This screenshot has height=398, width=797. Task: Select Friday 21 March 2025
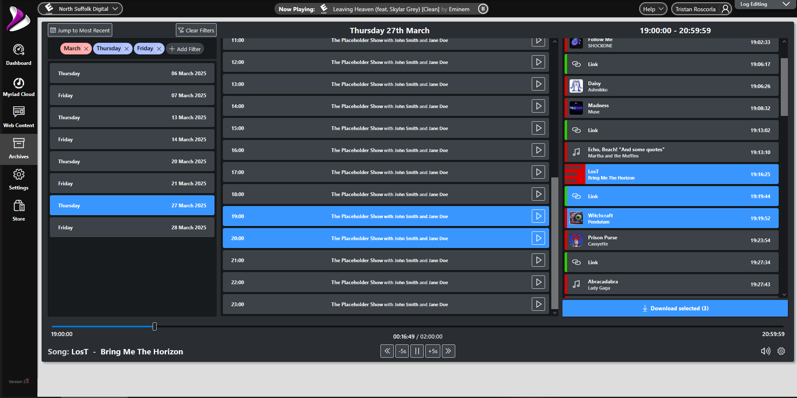[x=132, y=183]
